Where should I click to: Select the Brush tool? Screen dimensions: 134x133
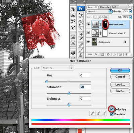(81, 50)
